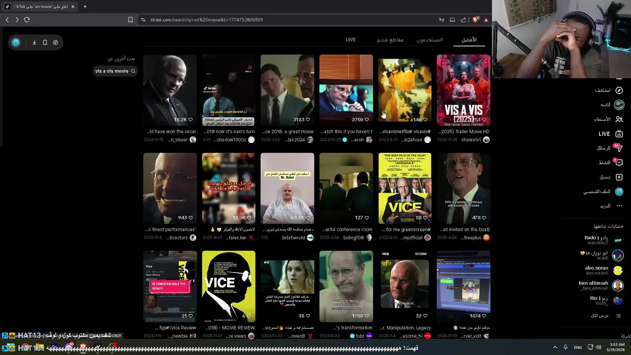Image resolution: width=631 pixels, height=355 pixels.
Task: Click the blue avatar in the floating pill
Action: [x=16, y=42]
